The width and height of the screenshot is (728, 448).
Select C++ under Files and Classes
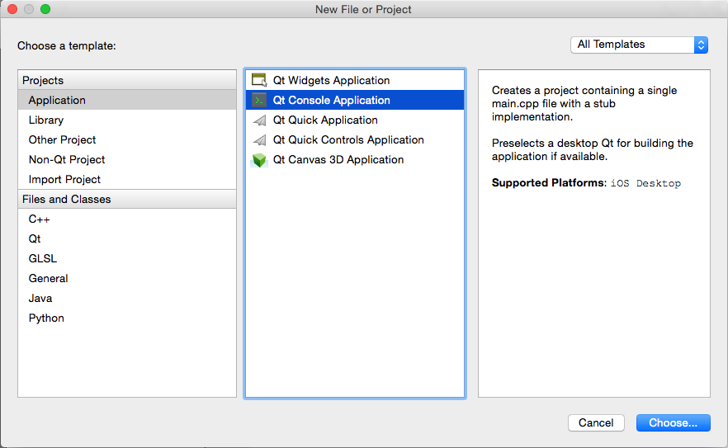tap(127, 219)
